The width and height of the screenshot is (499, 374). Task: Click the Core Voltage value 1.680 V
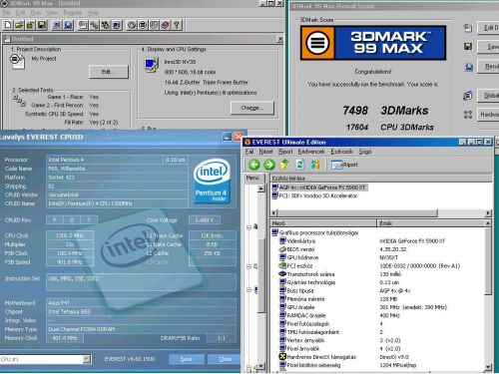[x=205, y=220]
